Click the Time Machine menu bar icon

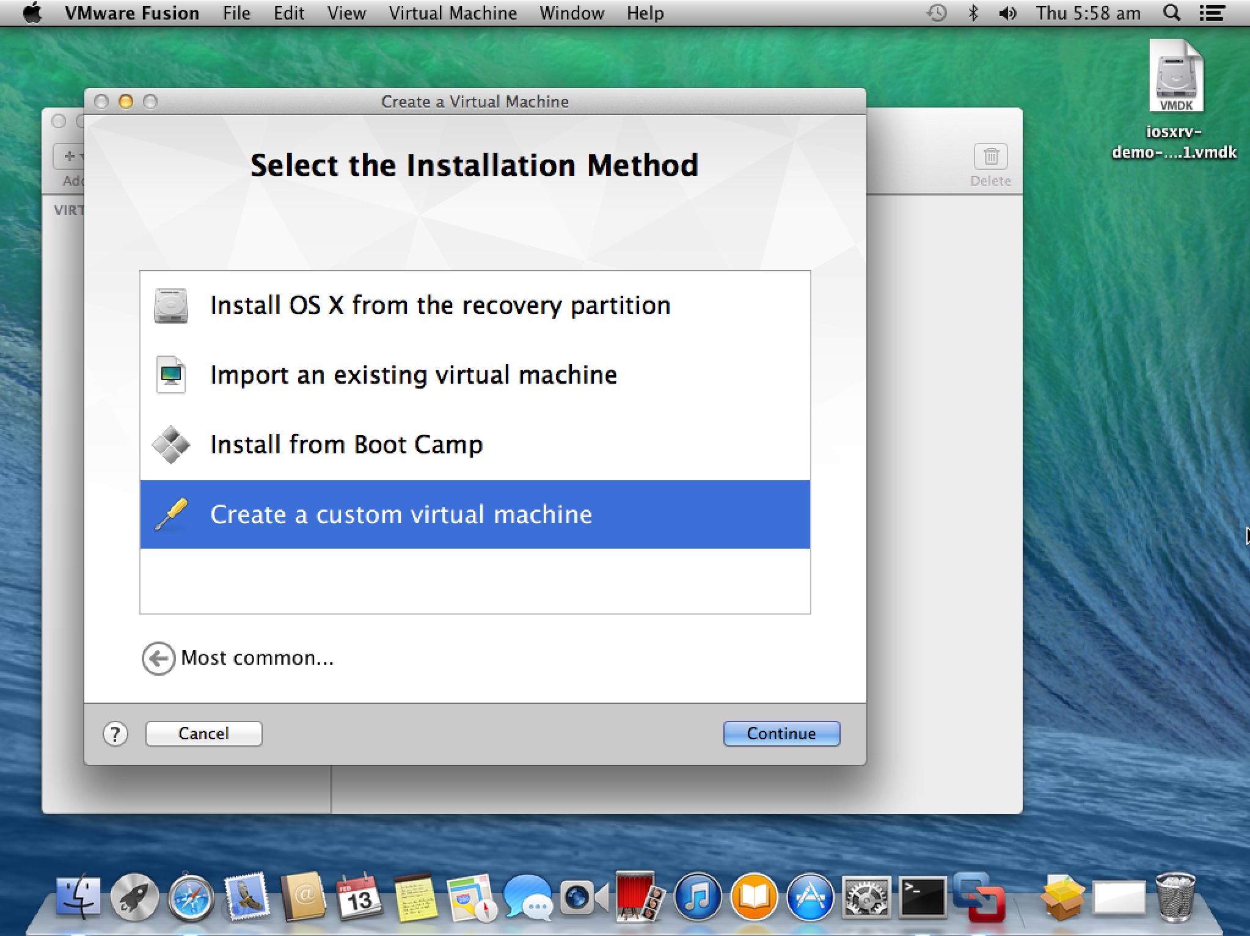(937, 13)
